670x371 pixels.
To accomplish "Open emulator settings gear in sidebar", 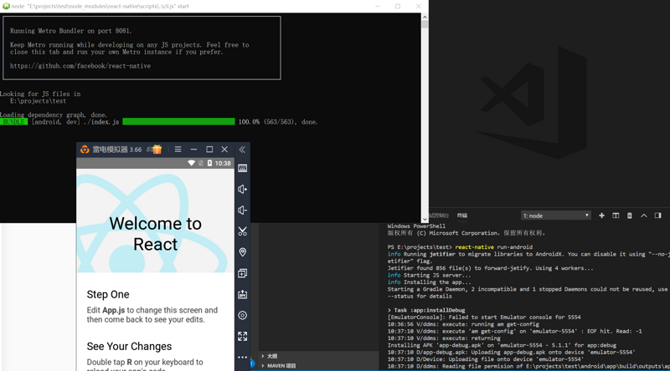I will click(242, 315).
